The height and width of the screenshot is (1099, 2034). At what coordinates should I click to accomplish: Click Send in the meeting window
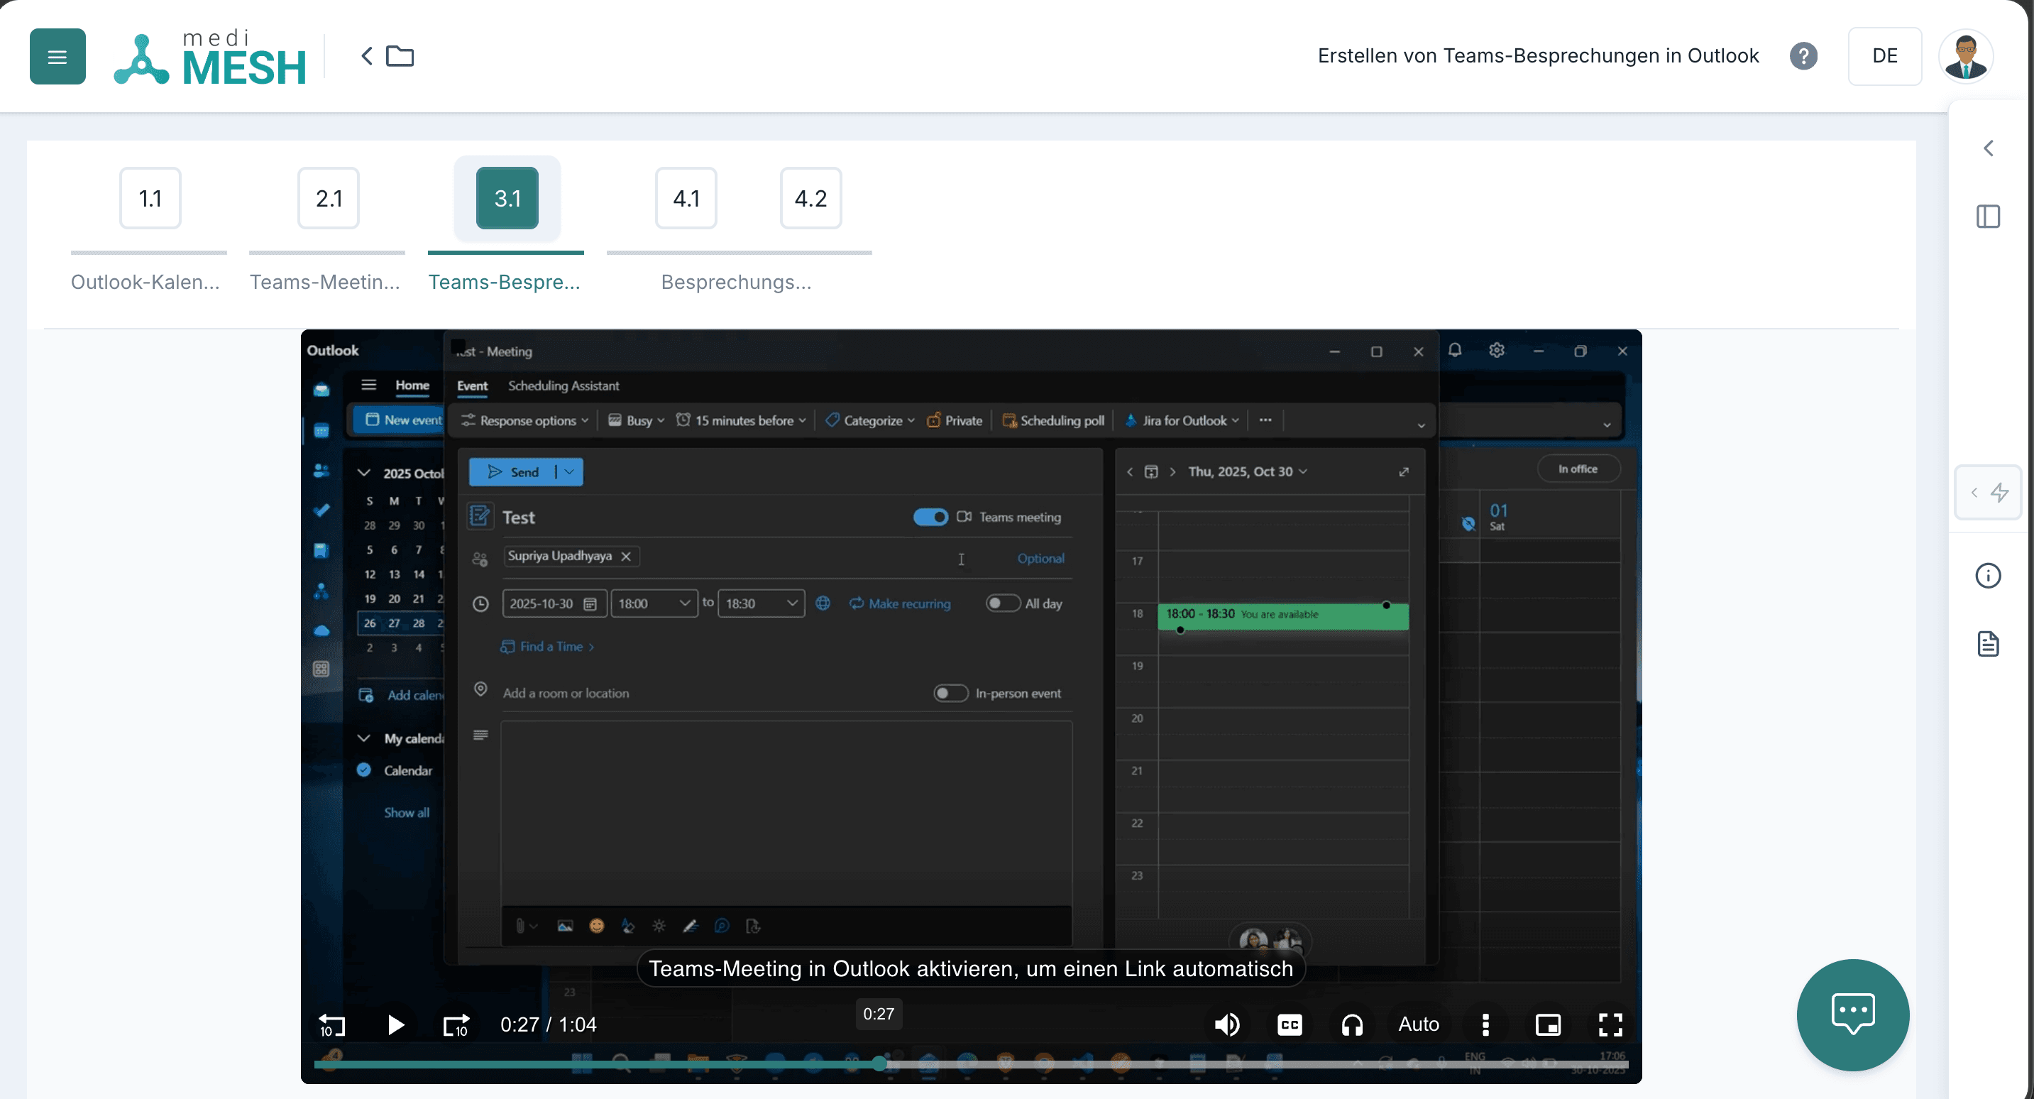[x=514, y=471]
